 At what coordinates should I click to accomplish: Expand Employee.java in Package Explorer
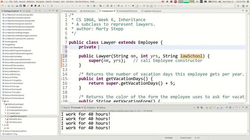[5, 107]
